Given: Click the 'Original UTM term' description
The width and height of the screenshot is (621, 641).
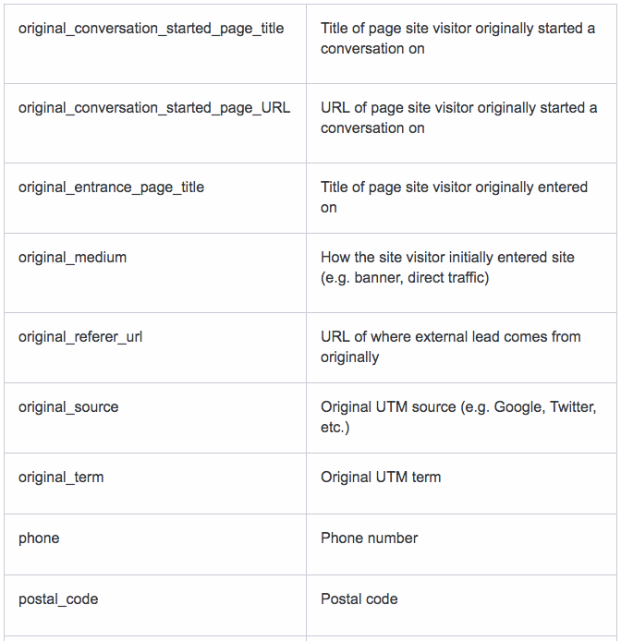Looking at the screenshot, I should pos(381,478).
